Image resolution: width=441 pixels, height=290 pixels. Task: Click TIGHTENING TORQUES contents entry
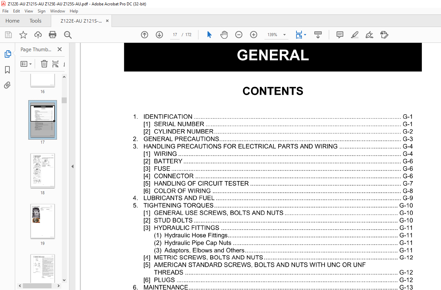tap(273, 206)
